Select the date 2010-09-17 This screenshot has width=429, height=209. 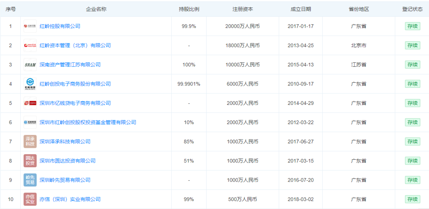[x=301, y=84]
